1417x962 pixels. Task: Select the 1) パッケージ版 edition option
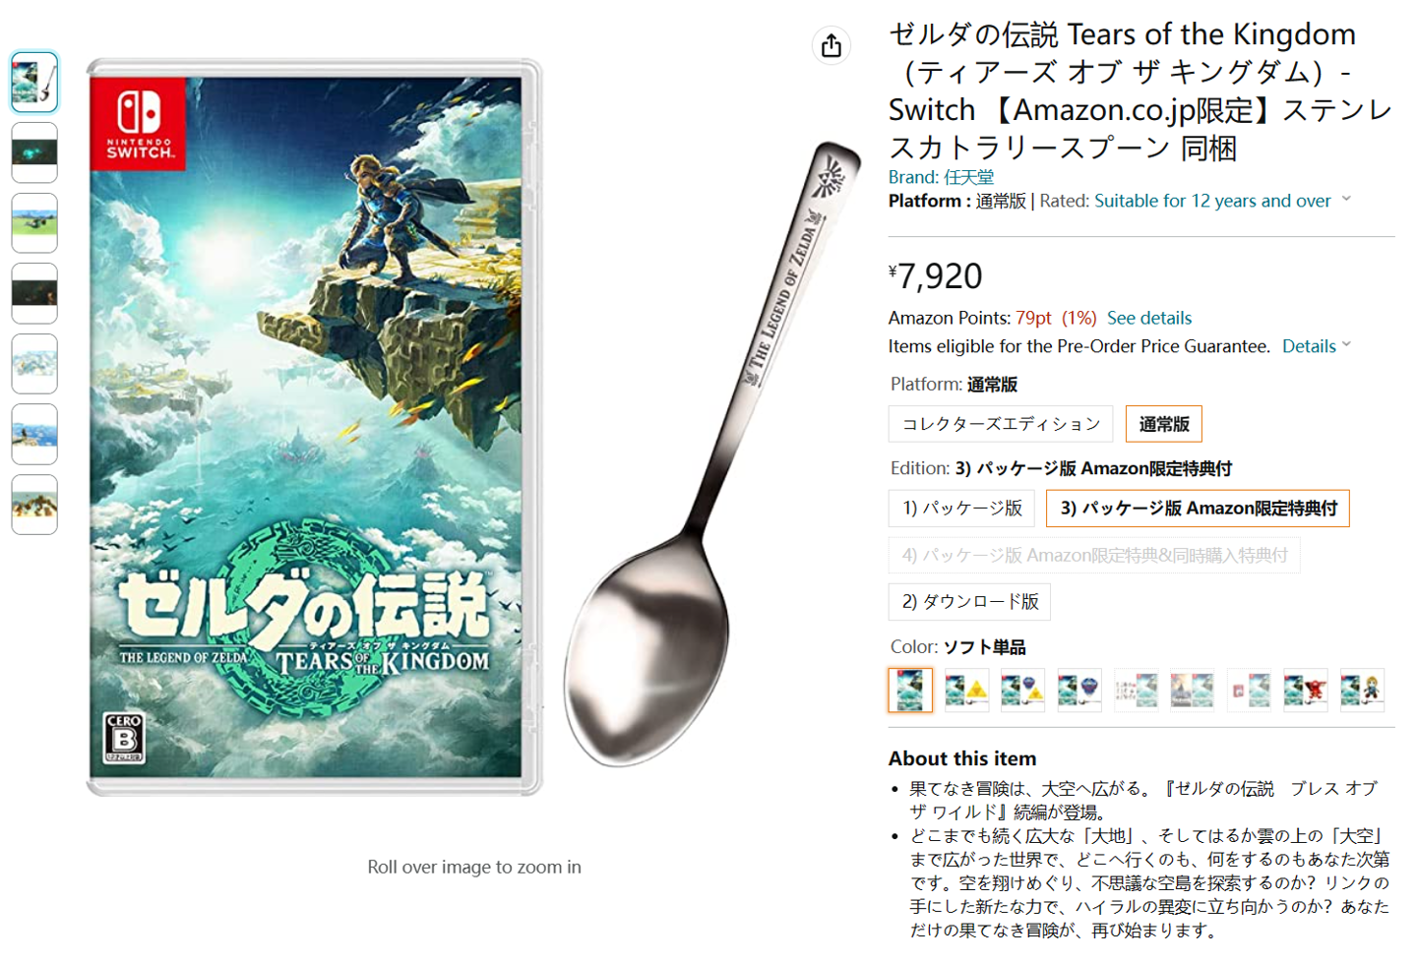point(961,509)
